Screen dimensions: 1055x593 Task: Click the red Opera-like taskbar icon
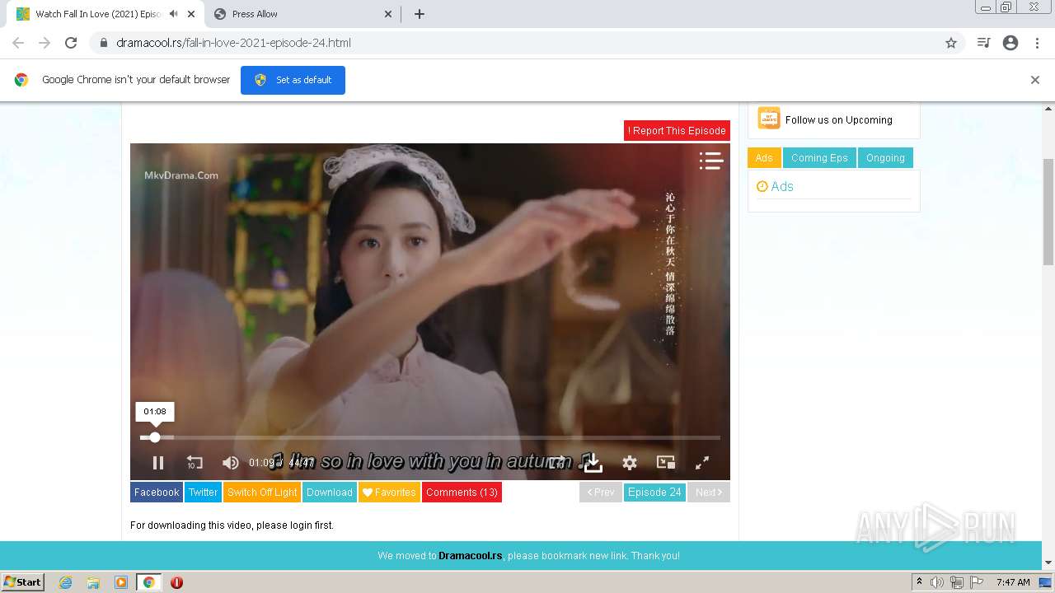(176, 582)
